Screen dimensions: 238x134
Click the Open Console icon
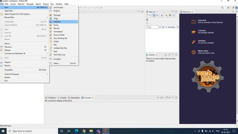click(167, 98)
